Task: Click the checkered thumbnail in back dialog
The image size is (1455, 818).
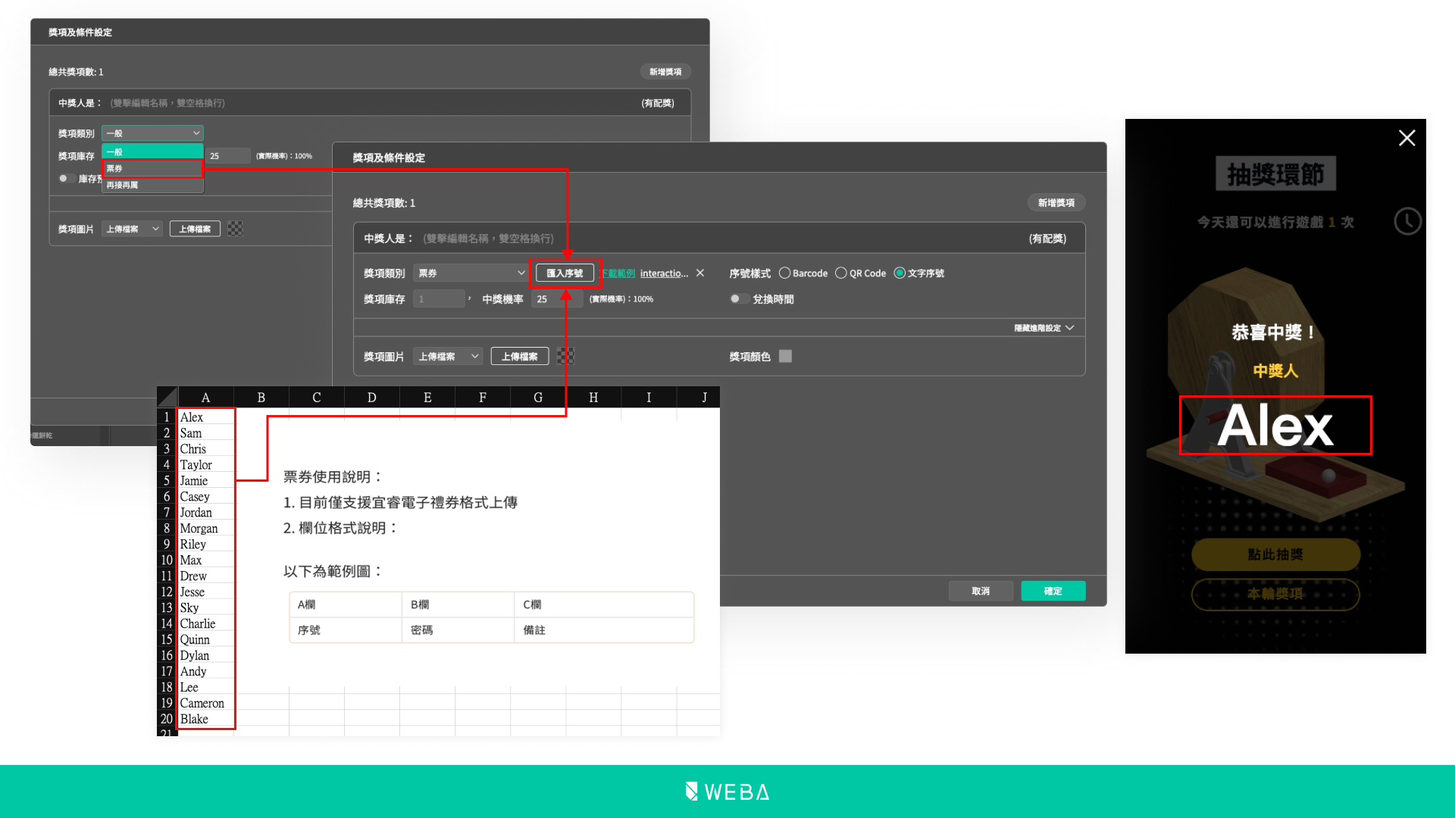Action: click(235, 229)
